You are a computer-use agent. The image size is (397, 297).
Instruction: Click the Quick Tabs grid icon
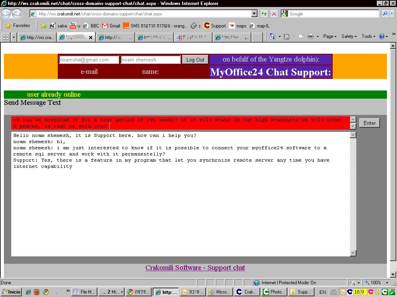point(5,38)
